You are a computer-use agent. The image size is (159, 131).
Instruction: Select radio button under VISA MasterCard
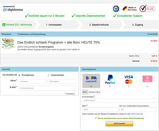[x=129, y=86]
